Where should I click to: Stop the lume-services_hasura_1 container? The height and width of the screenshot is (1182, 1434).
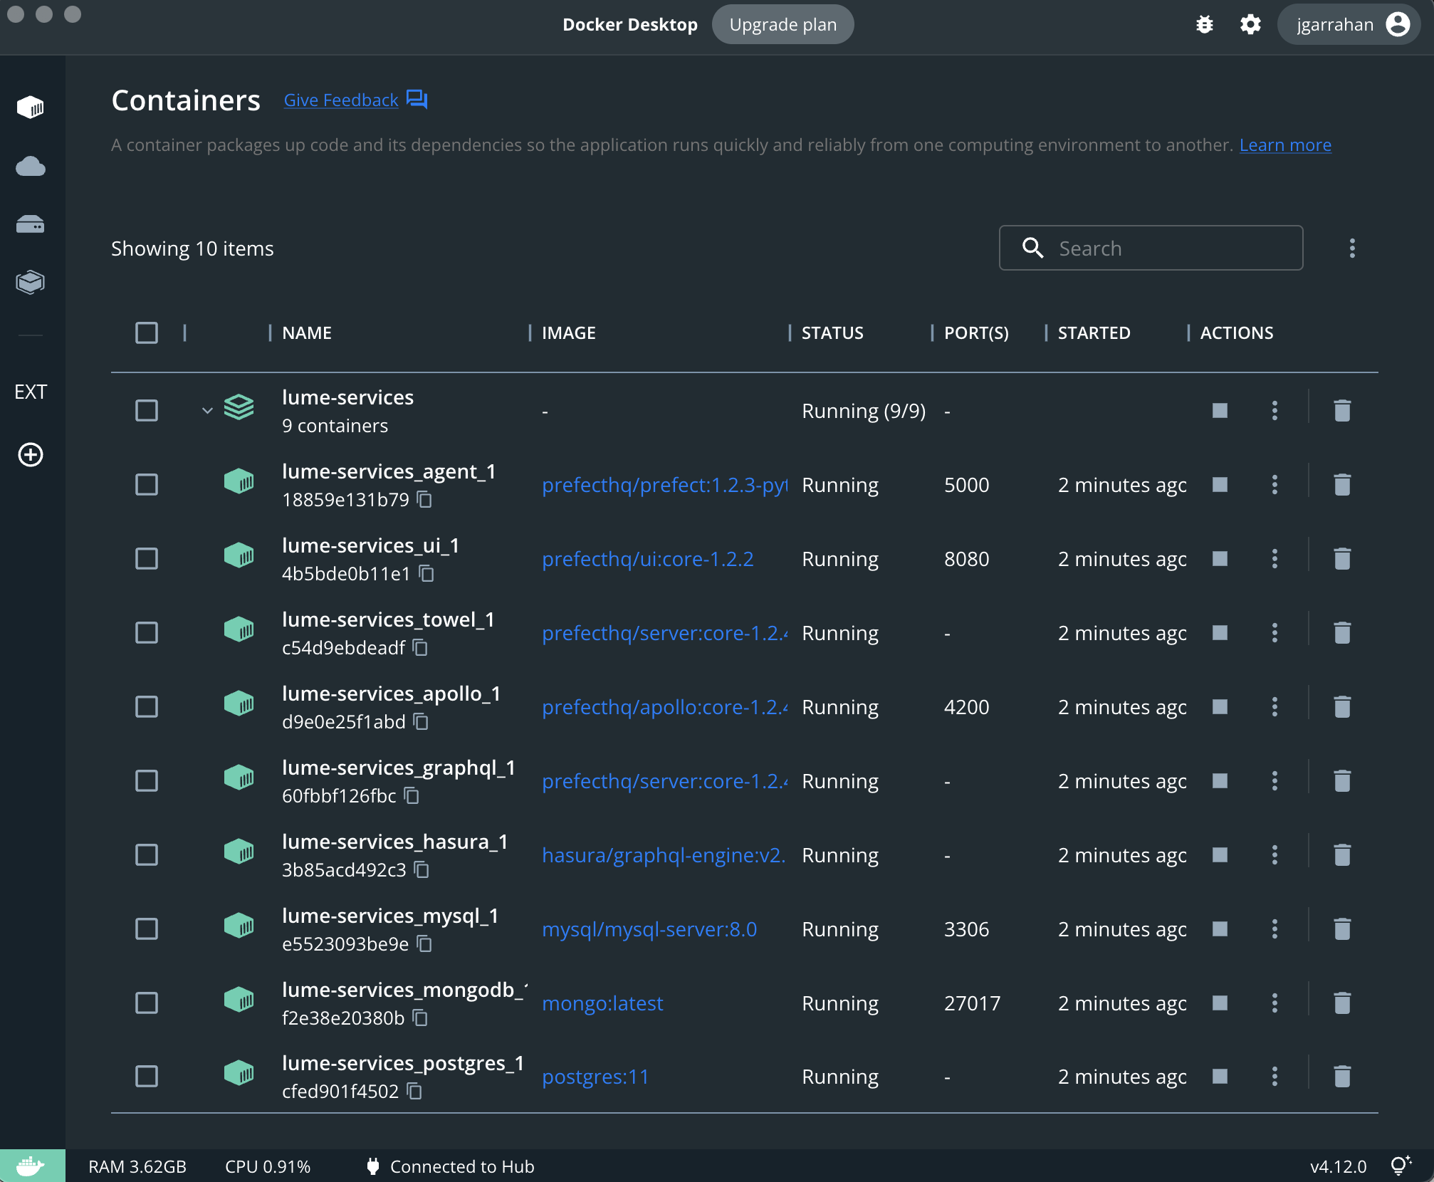tap(1220, 854)
